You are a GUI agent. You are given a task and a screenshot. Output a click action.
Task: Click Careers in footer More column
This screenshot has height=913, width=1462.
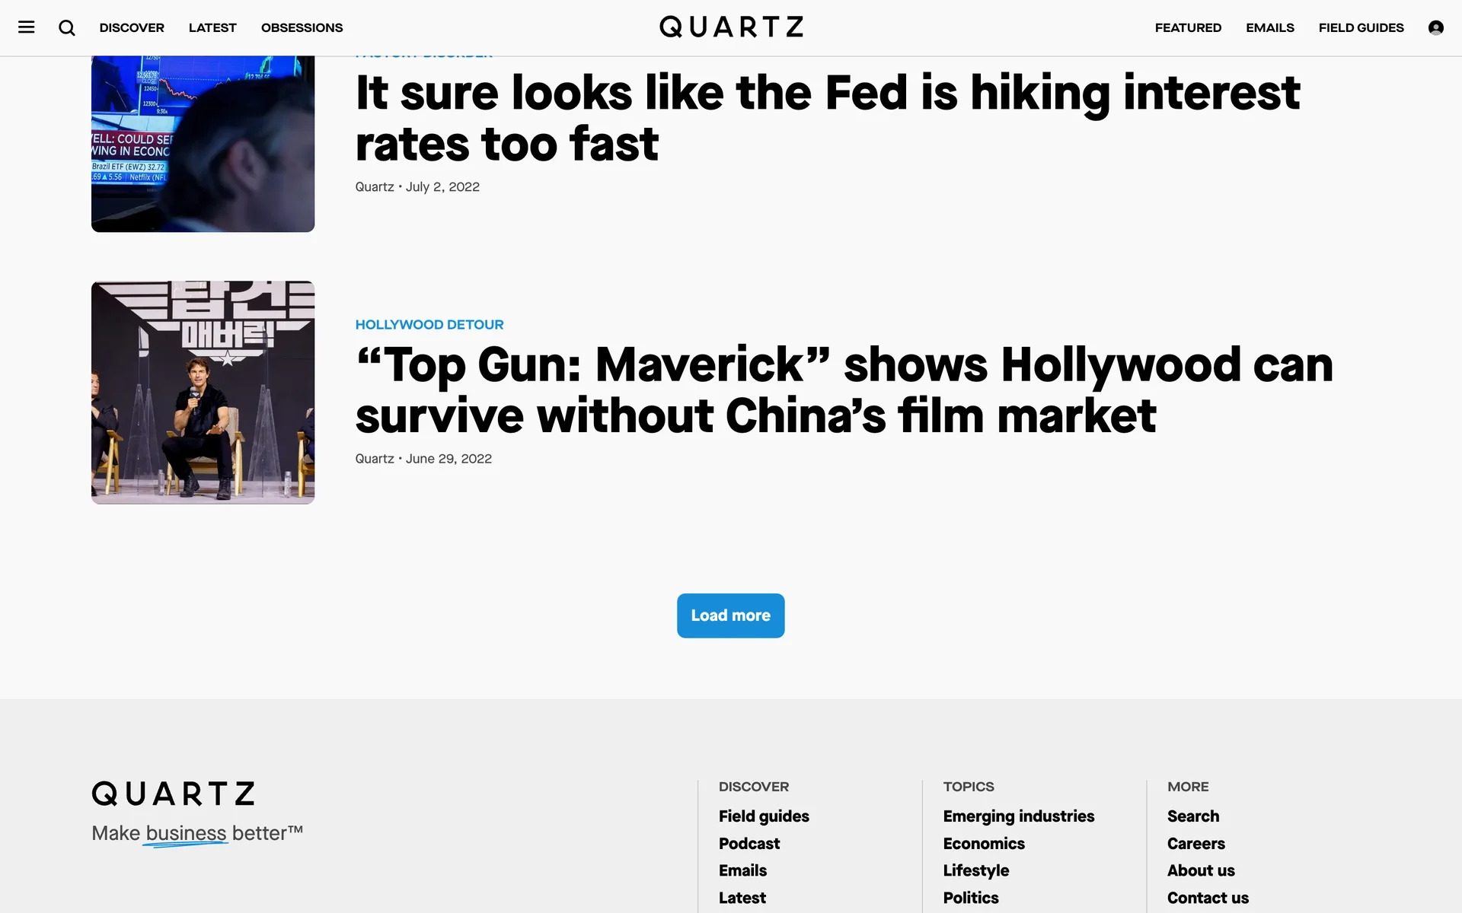tap(1195, 843)
